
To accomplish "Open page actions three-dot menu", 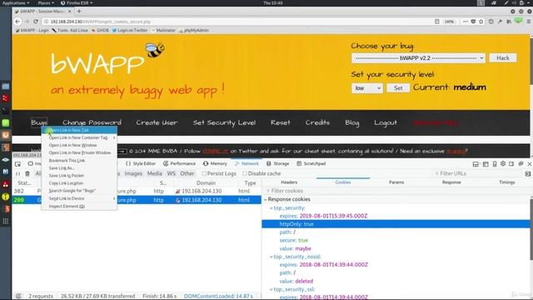I will [465, 22].
